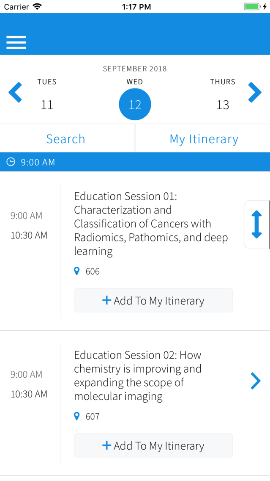This screenshot has width=270, height=481.
Task: Open the Search tab
Action: tap(65, 138)
